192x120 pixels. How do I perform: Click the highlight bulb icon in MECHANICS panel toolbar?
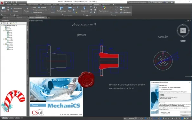14,23
